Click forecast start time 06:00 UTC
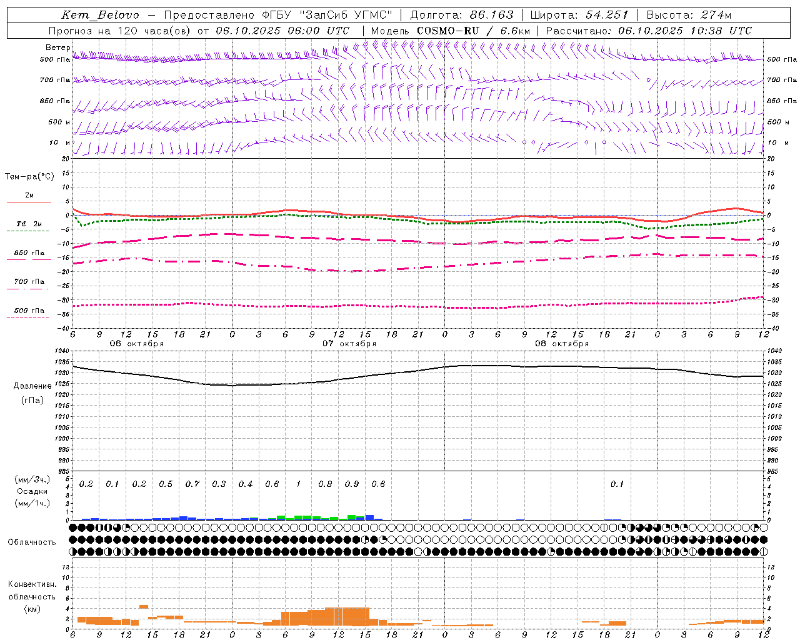 point(318,31)
